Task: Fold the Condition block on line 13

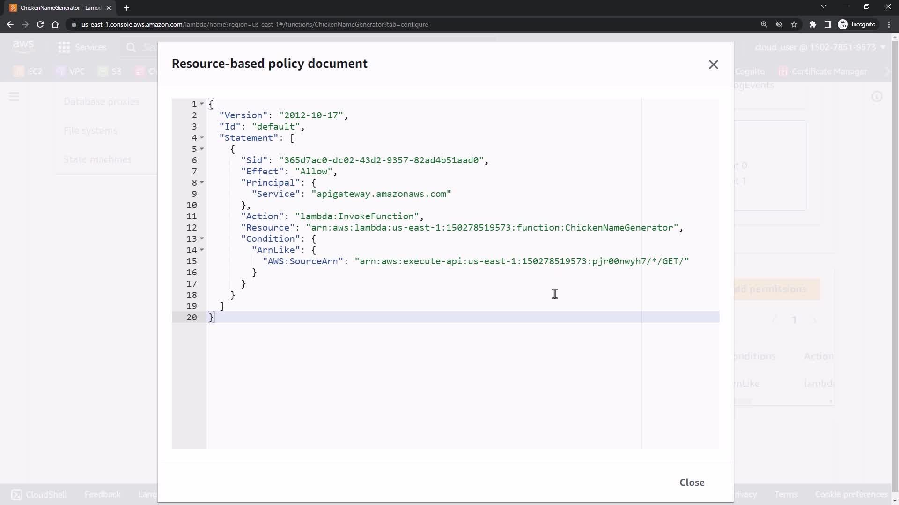Action: pos(202,238)
